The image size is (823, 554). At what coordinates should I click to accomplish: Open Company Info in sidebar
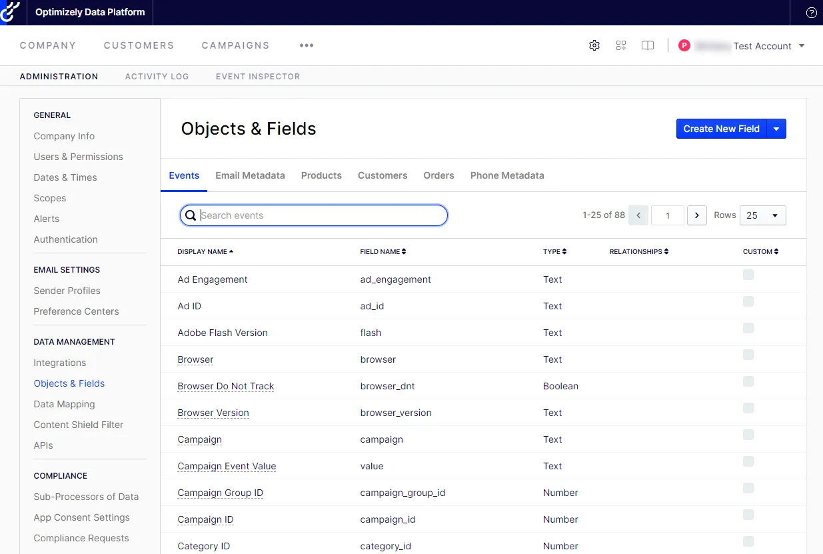coord(64,136)
